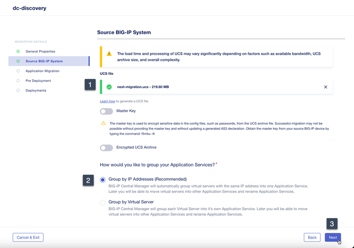Click the Application Migration step circle icon
This screenshot has height=248, width=354.
point(18,71)
